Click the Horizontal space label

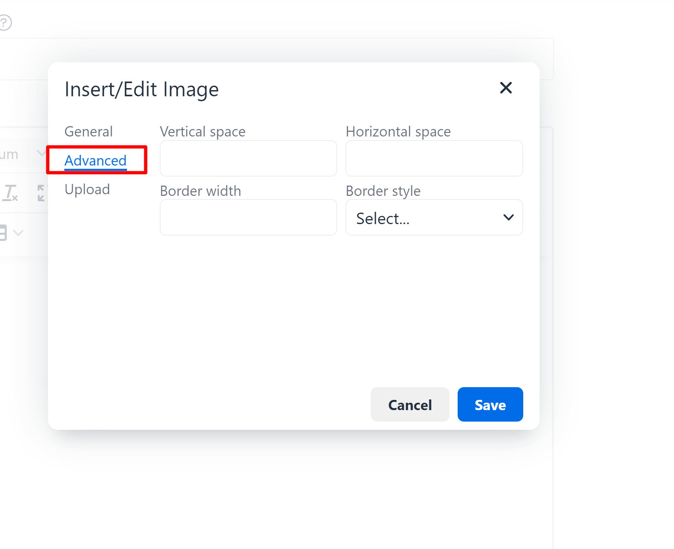[x=398, y=132]
